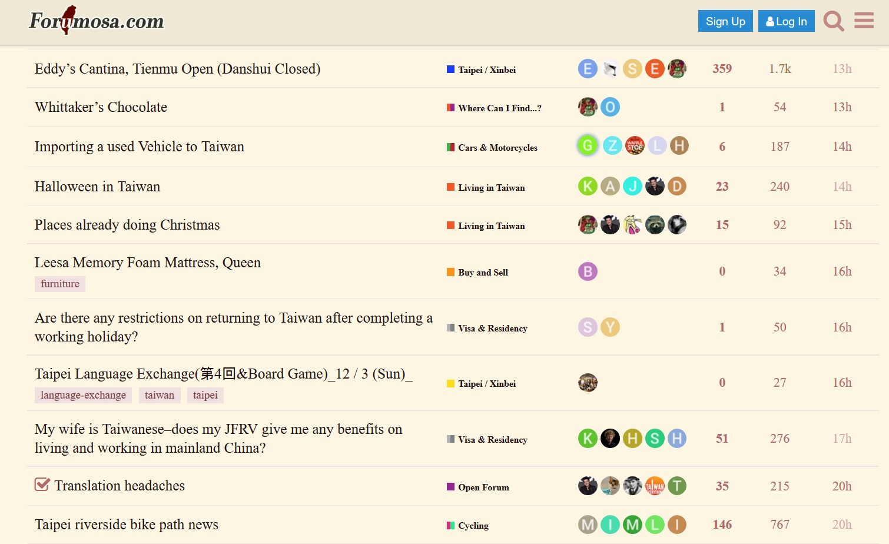
Task: Open Where Can I Find...? category
Action: click(494, 108)
